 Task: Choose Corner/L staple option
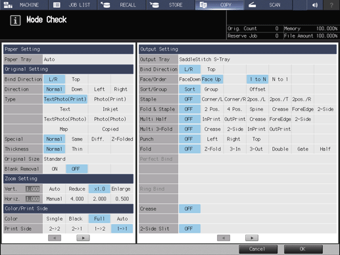[212, 99]
